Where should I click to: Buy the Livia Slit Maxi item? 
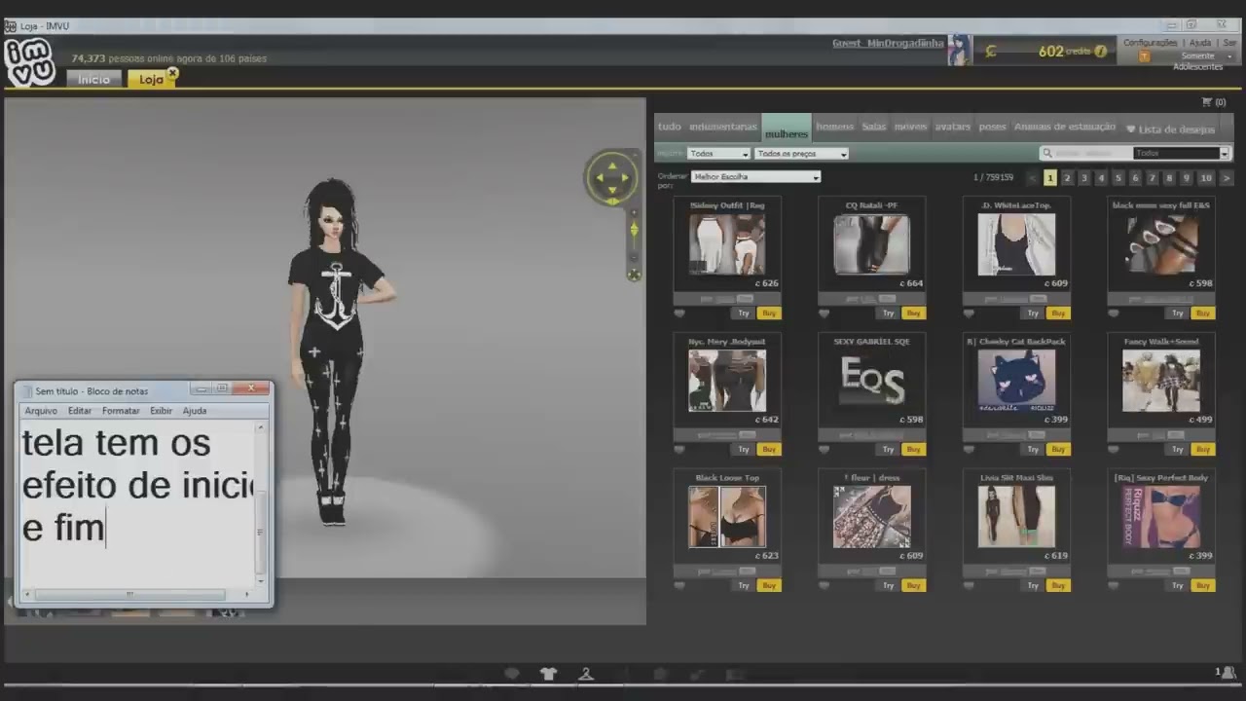click(x=1058, y=586)
